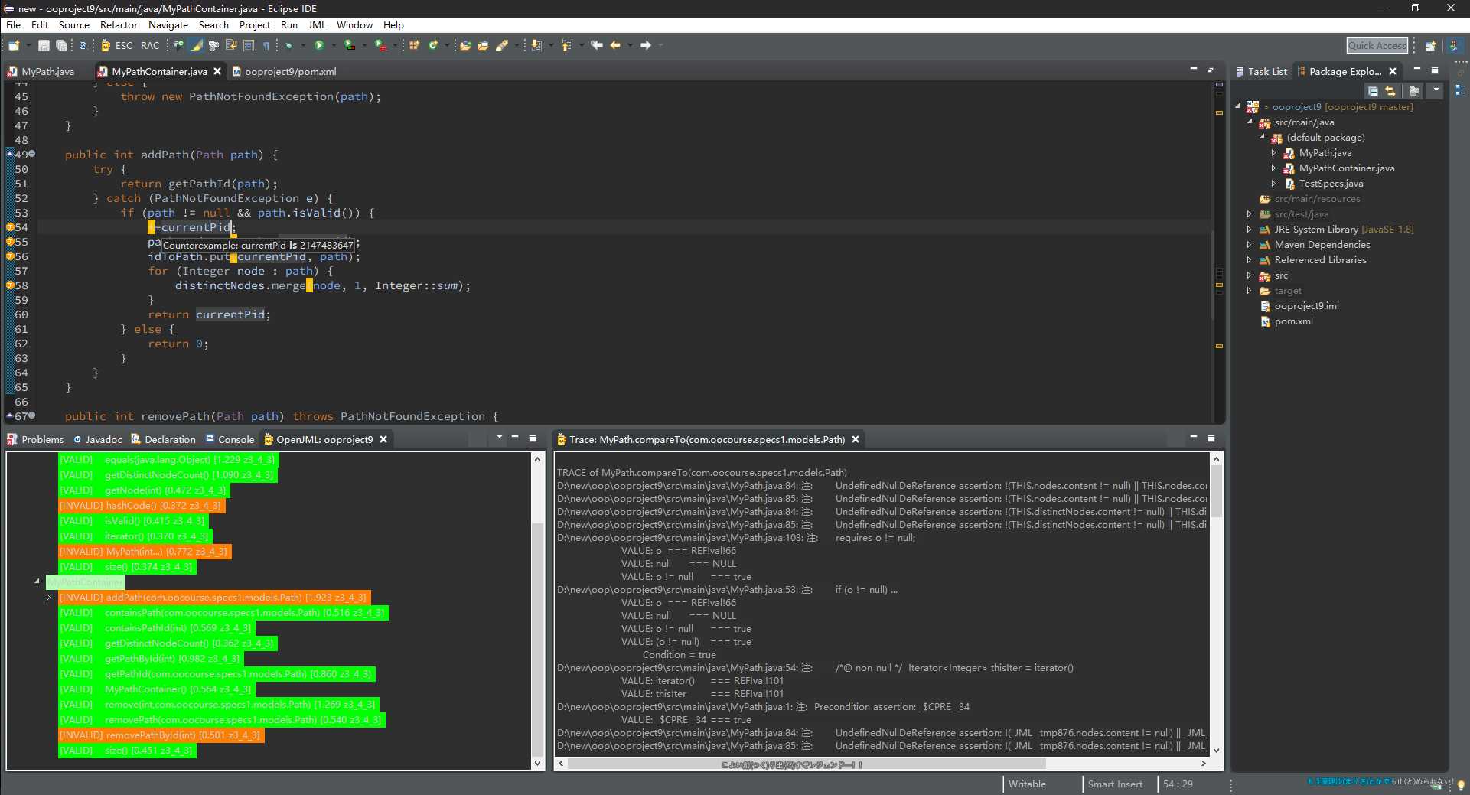Click the RAC toolbar button

(150, 46)
